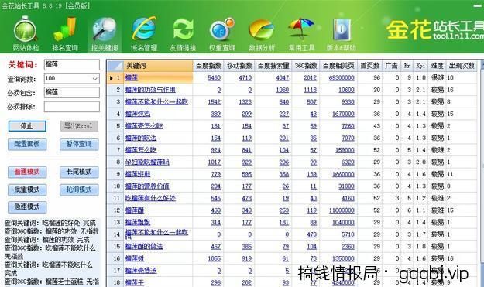Sort by the 关键词 column header
484x287 pixels.
tap(158, 66)
